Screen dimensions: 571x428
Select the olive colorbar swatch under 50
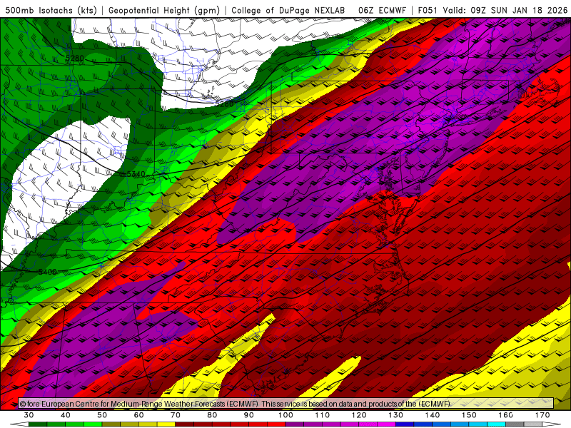point(111,424)
